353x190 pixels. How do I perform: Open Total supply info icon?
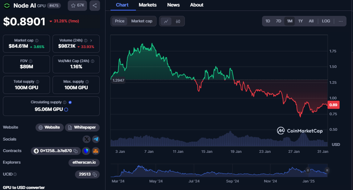pyautogui.click(x=37, y=82)
